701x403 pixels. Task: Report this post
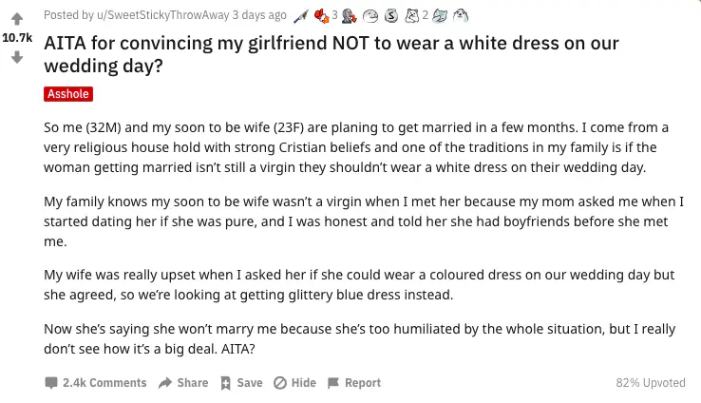click(x=354, y=383)
